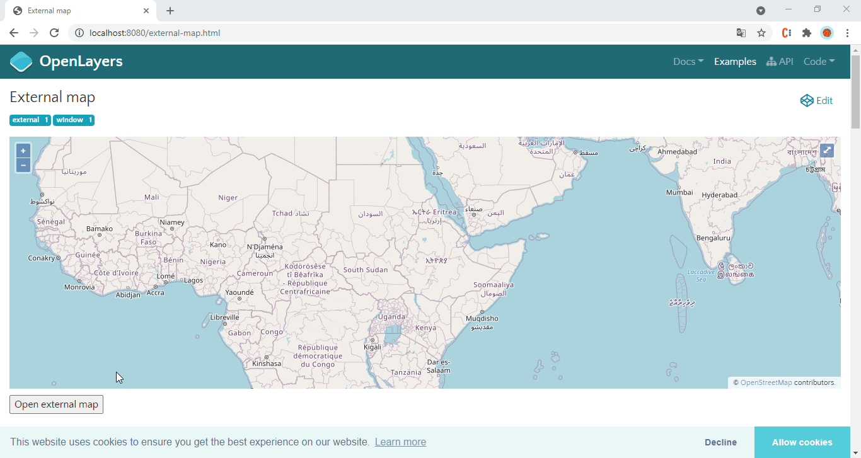Toggle full-screen map with the arrows icon
This screenshot has height=458, width=861.
(827, 151)
